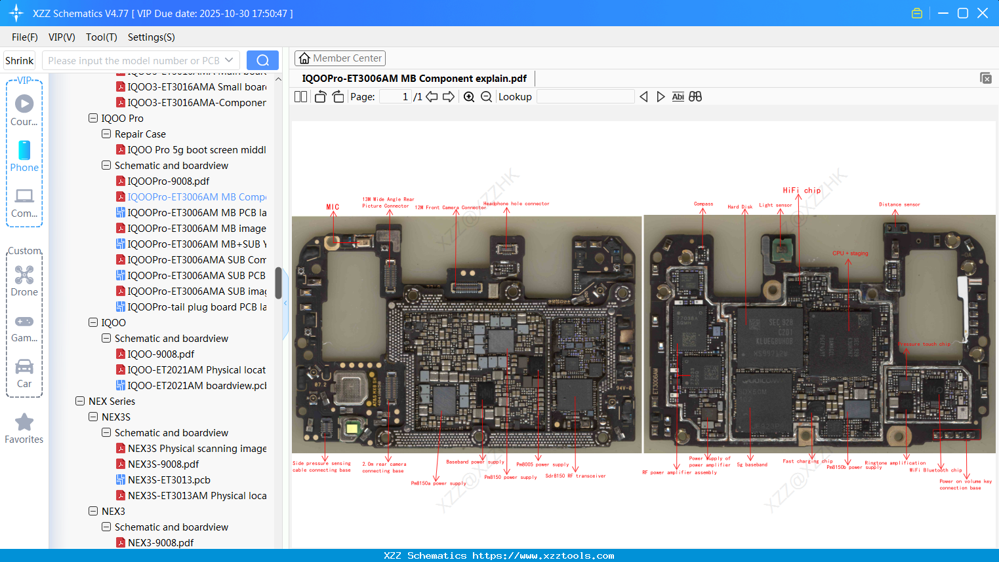Zoom in on the board image

click(x=469, y=96)
